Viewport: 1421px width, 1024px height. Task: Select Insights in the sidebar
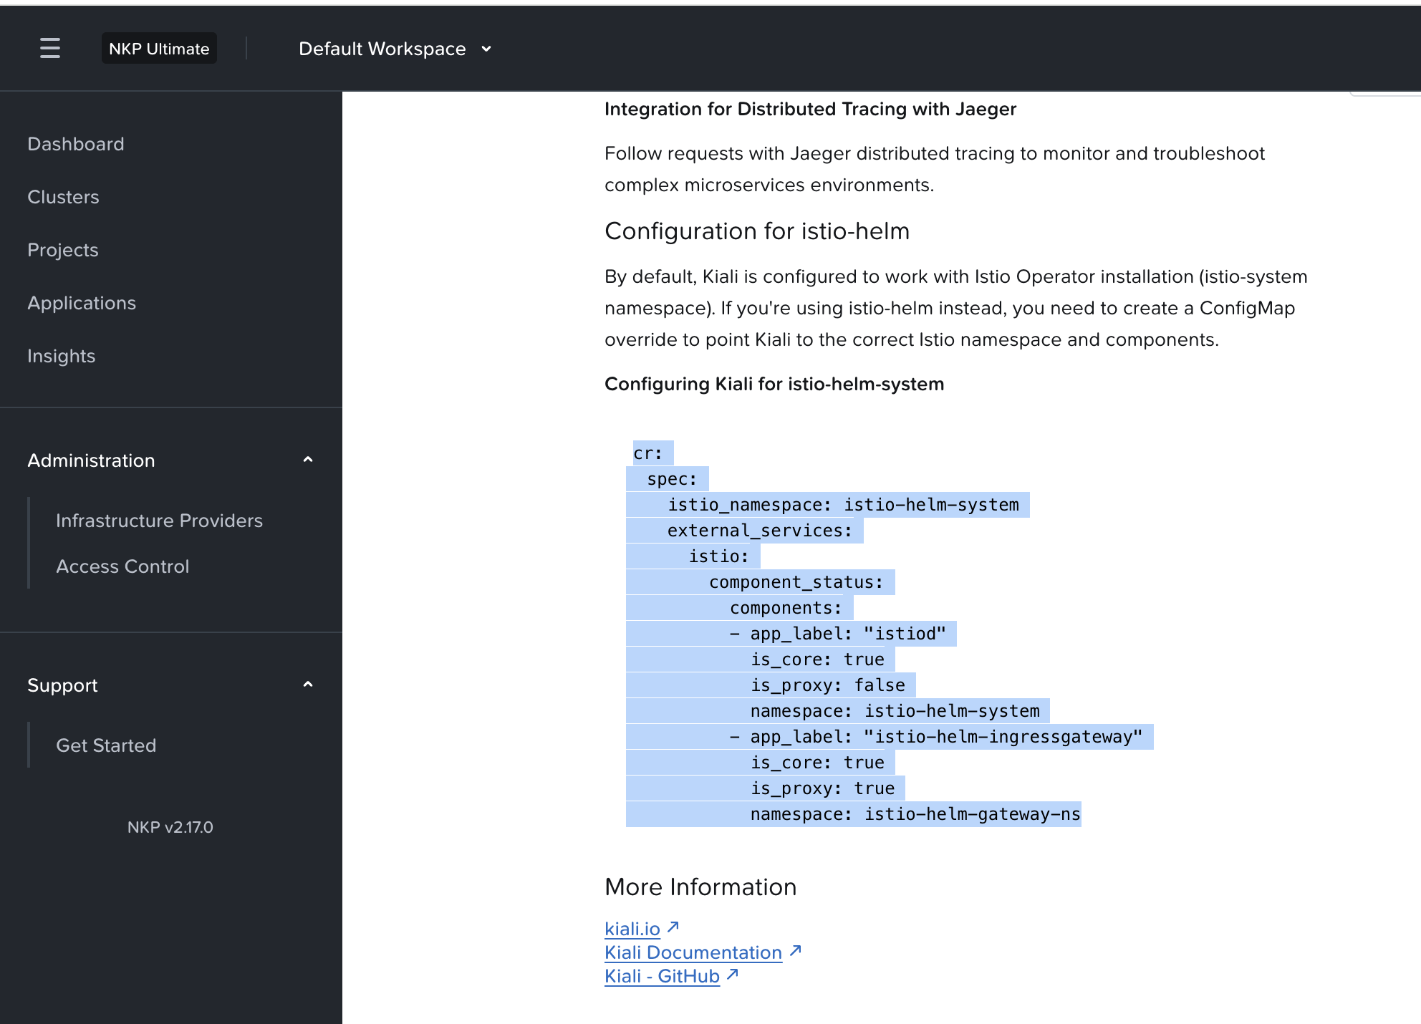61,356
